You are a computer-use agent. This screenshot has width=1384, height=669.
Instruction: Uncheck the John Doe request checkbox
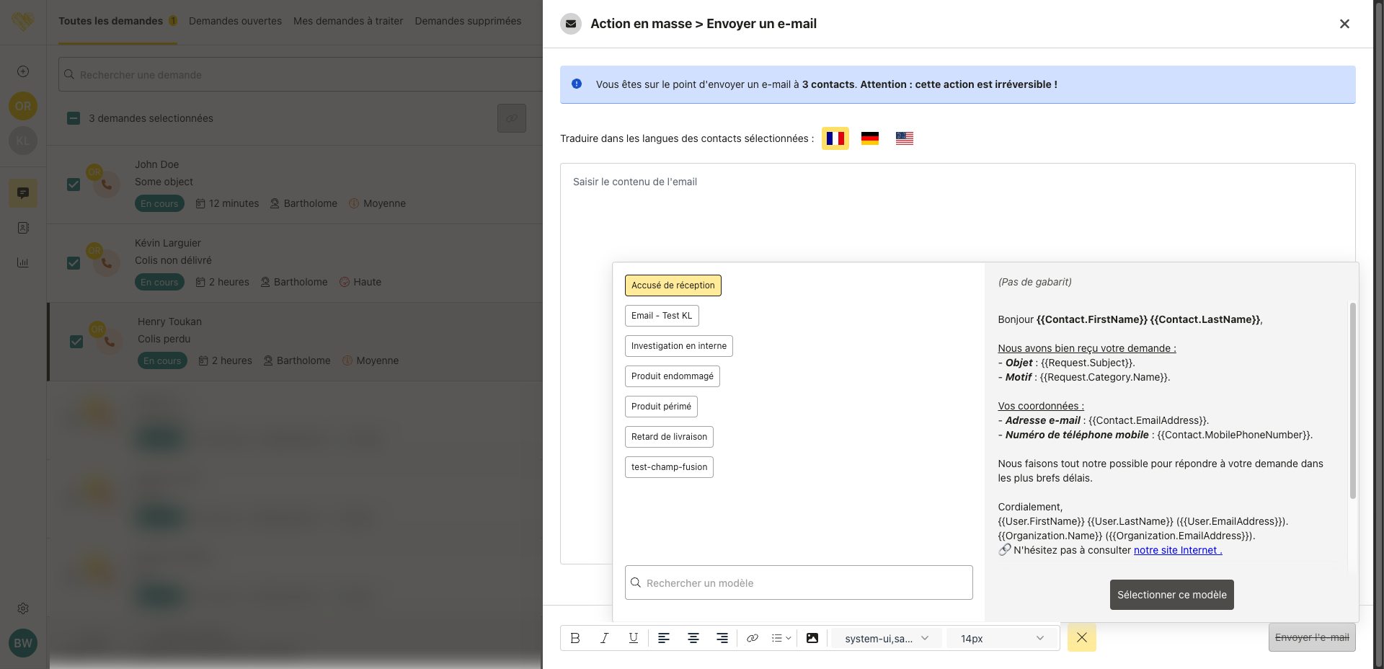(74, 185)
